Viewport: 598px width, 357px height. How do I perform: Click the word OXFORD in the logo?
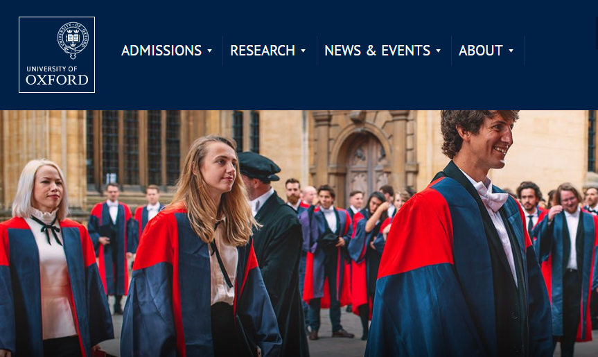pos(58,80)
